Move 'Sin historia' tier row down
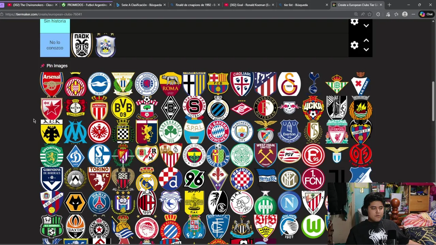Viewport: 436px width, 245px height. (x=366, y=26)
